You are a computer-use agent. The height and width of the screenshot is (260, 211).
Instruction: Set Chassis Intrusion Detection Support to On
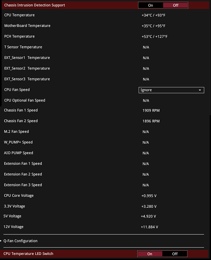(151, 5)
